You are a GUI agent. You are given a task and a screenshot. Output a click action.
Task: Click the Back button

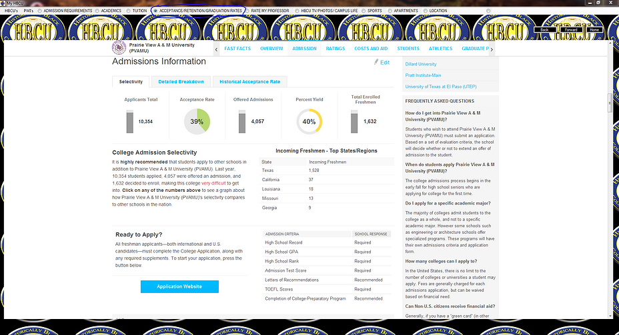click(x=544, y=29)
